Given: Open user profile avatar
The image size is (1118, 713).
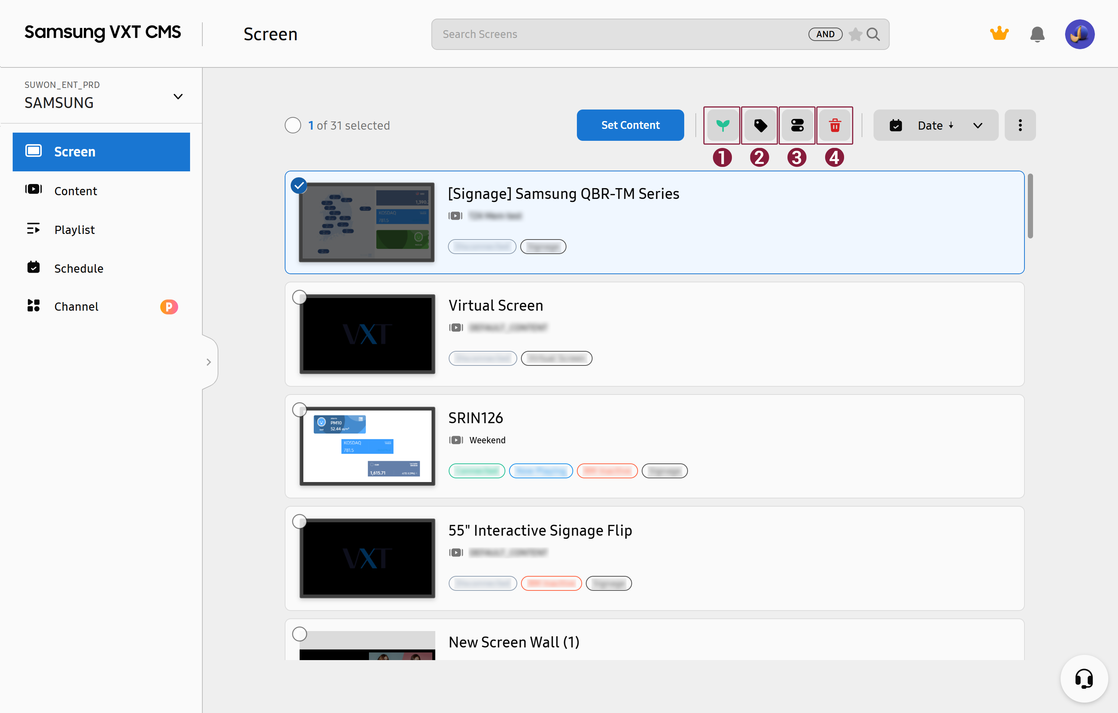Looking at the screenshot, I should pyautogui.click(x=1080, y=34).
